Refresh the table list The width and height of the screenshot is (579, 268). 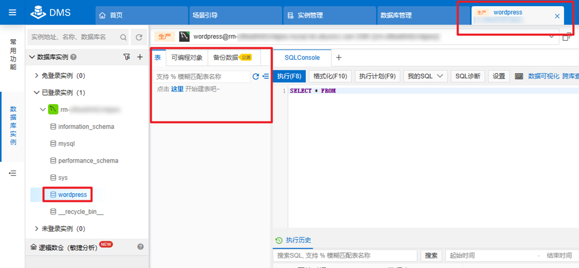tap(256, 76)
